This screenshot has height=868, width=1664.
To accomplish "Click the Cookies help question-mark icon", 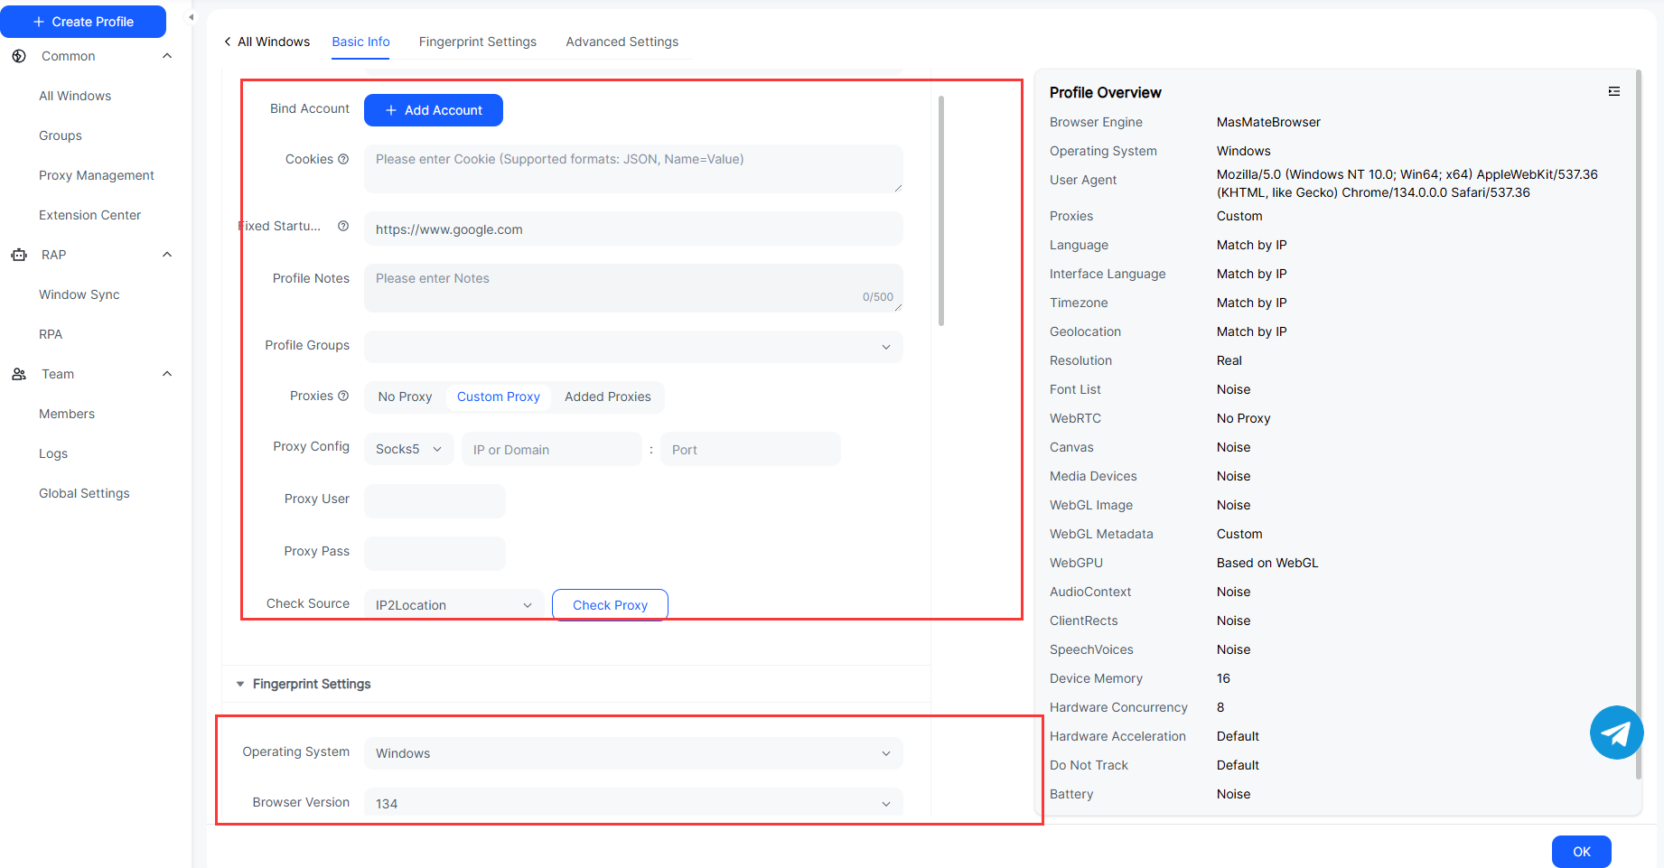I will (x=343, y=159).
